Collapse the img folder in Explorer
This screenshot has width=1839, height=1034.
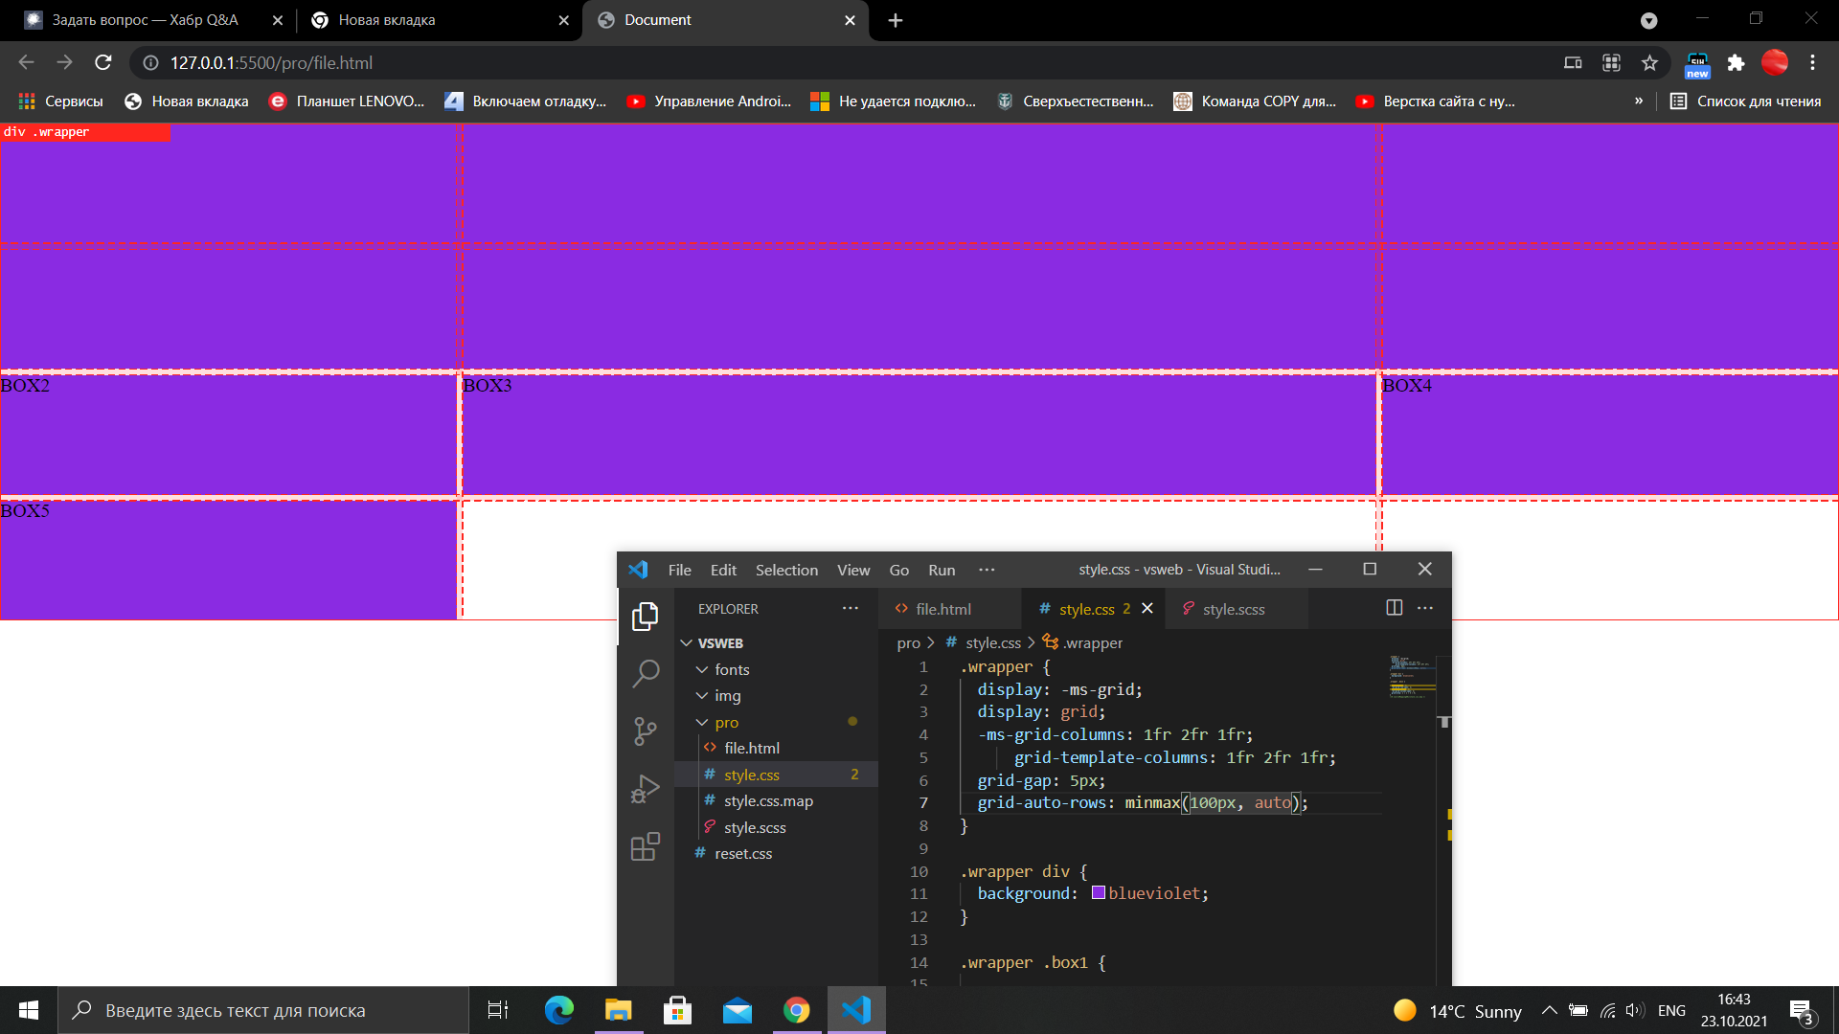tap(702, 696)
